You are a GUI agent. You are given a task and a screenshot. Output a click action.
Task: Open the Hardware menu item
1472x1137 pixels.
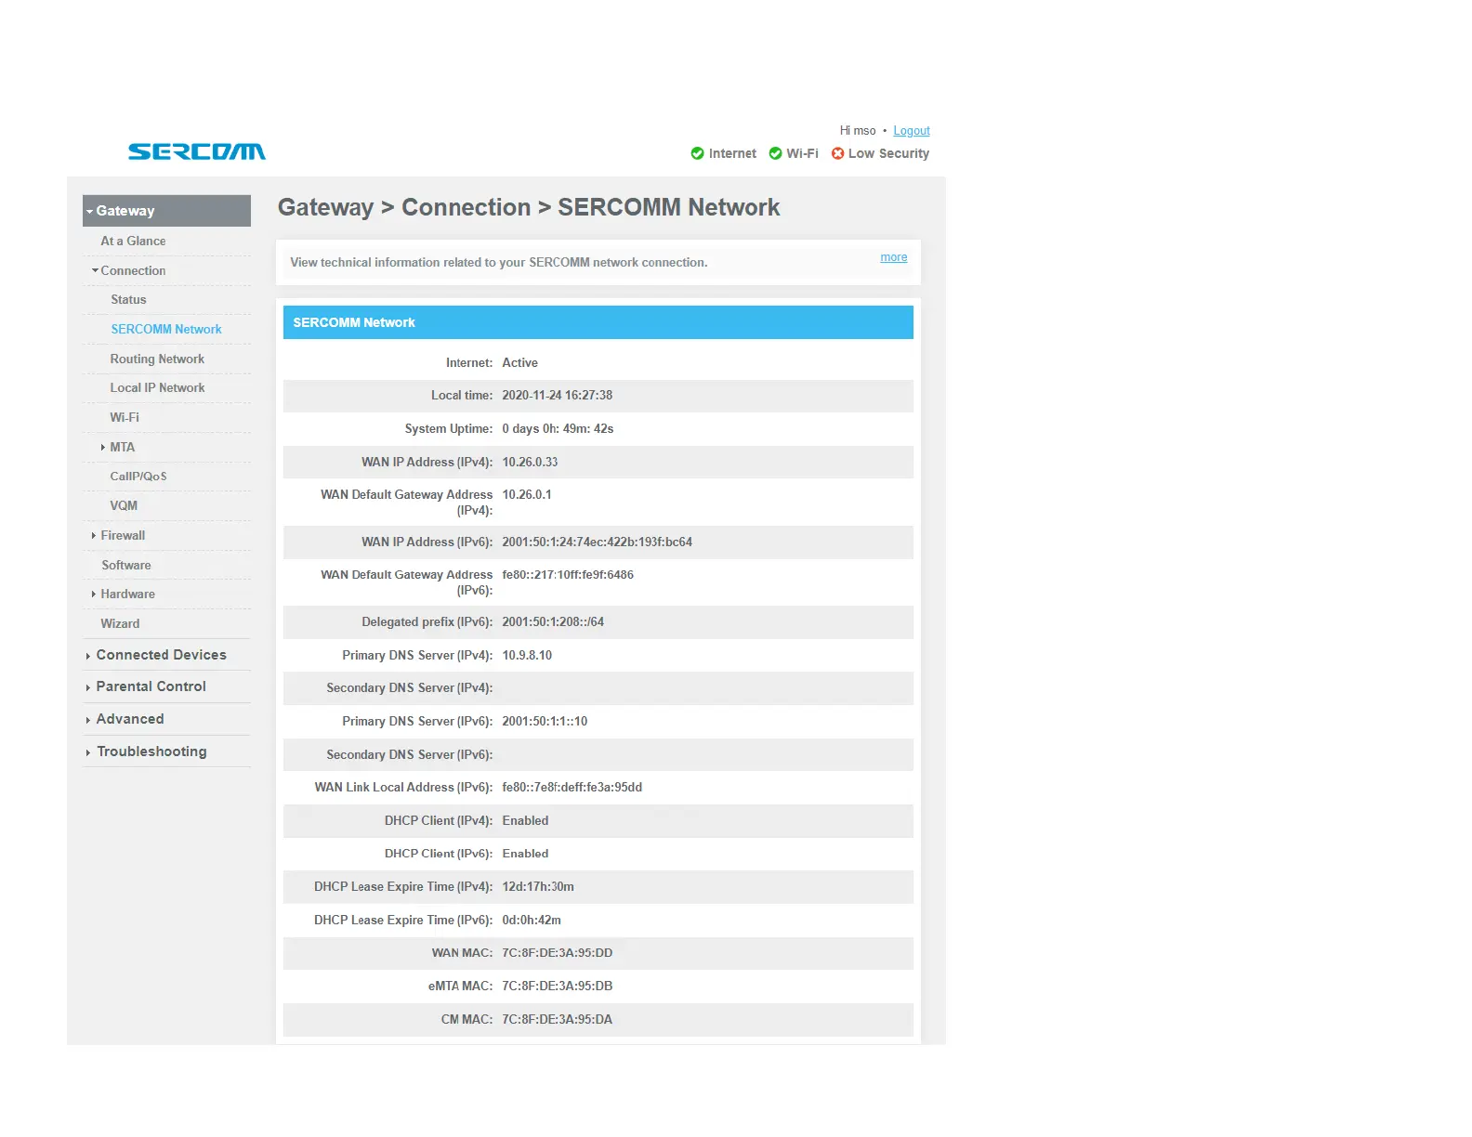[x=128, y=594]
